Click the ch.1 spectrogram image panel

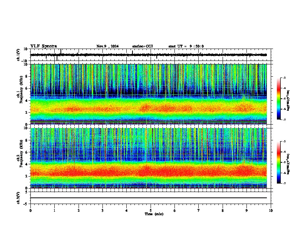149,94
